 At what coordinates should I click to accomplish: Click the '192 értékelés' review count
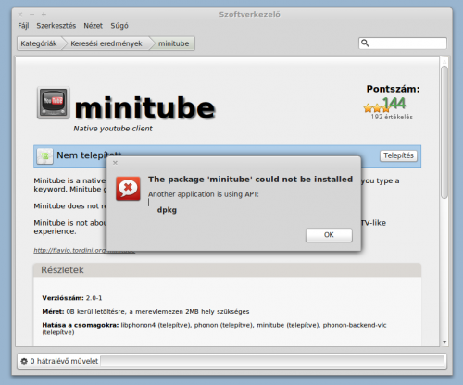392,117
